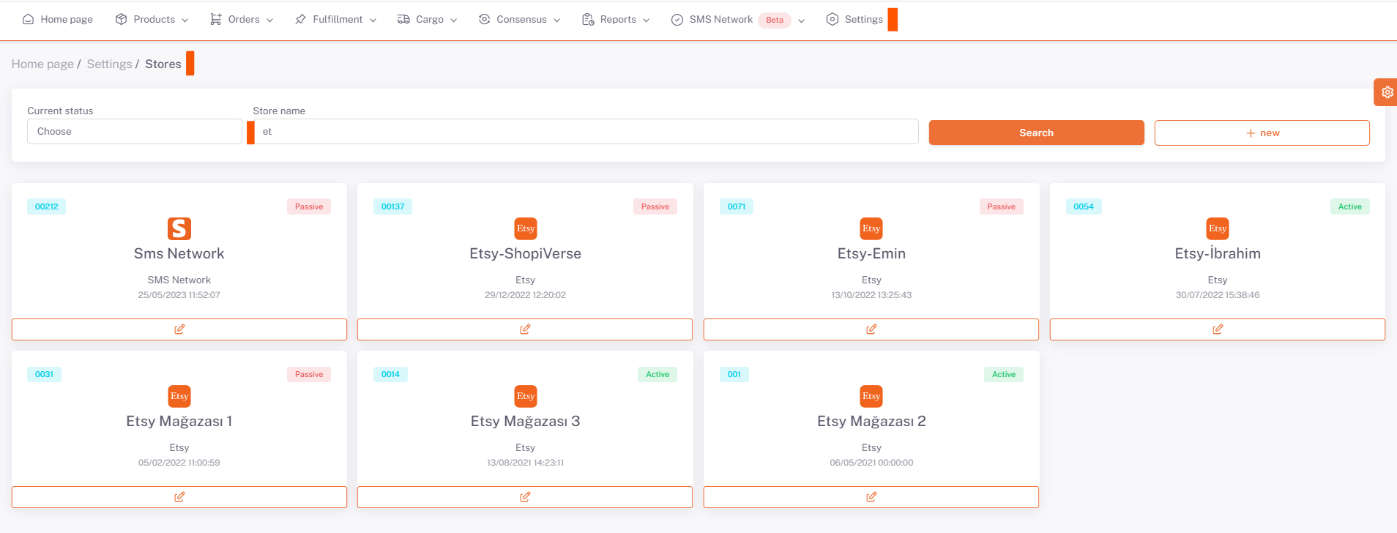This screenshot has height=533, width=1397.
Task: Click the Settings hexagon icon
Action: [832, 20]
